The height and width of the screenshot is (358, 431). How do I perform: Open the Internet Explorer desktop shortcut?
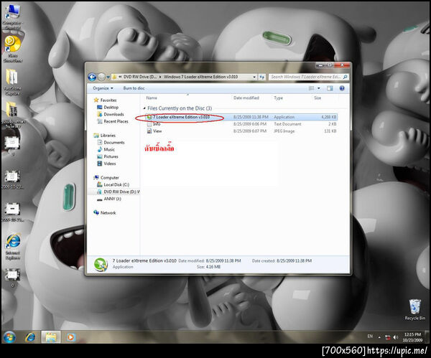click(x=13, y=247)
